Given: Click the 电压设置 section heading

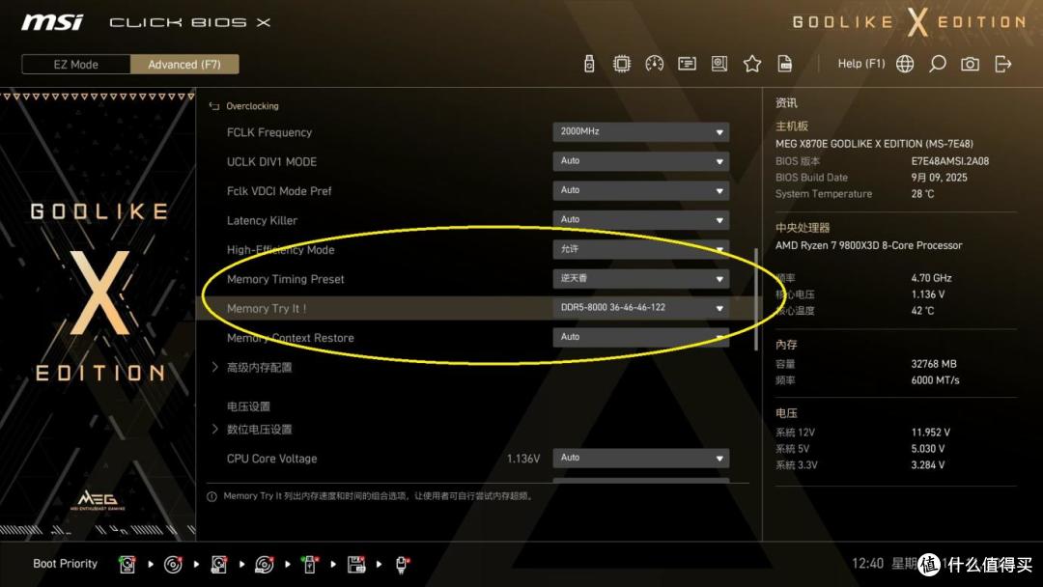Looking at the screenshot, I should coord(248,406).
